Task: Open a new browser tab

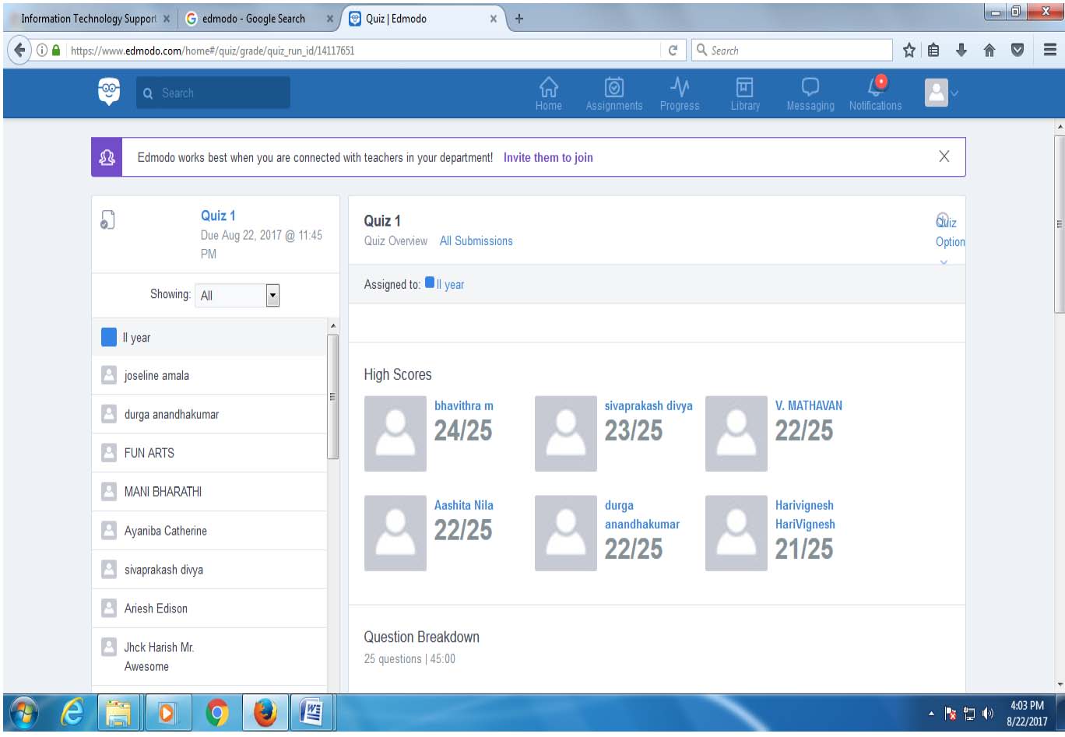Action: click(519, 19)
